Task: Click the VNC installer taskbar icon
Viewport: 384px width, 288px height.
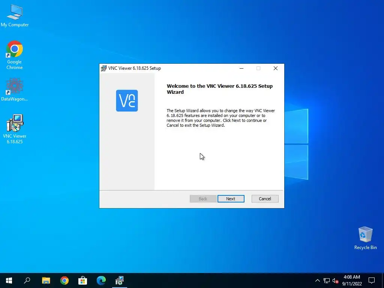Action: (x=120, y=280)
